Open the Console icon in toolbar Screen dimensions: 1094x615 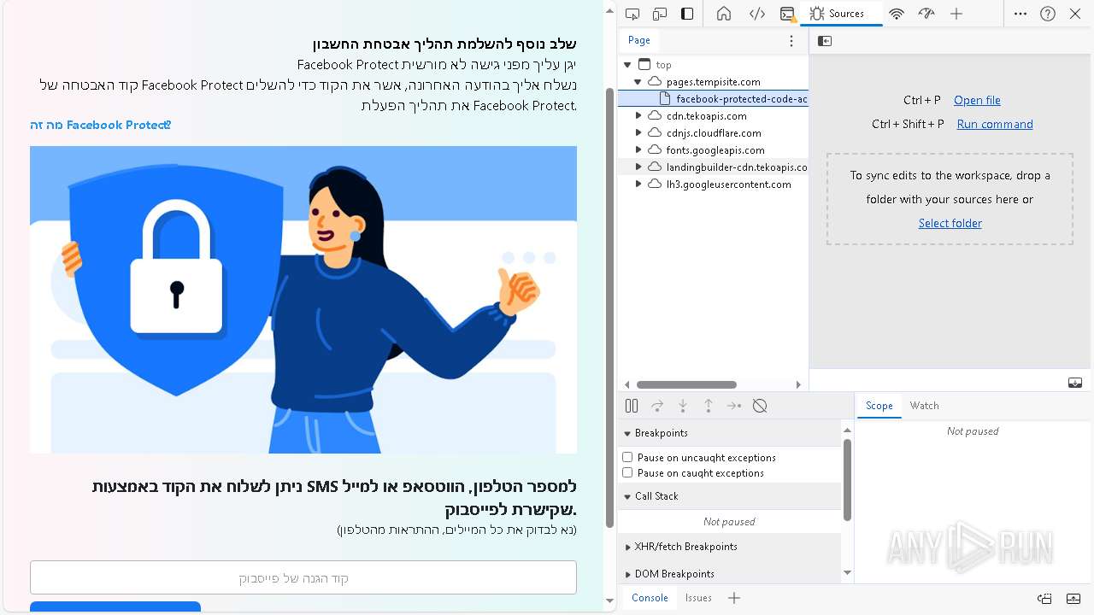pos(787,14)
